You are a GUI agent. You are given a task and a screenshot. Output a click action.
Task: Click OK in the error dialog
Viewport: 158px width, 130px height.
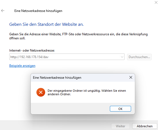click(120, 109)
